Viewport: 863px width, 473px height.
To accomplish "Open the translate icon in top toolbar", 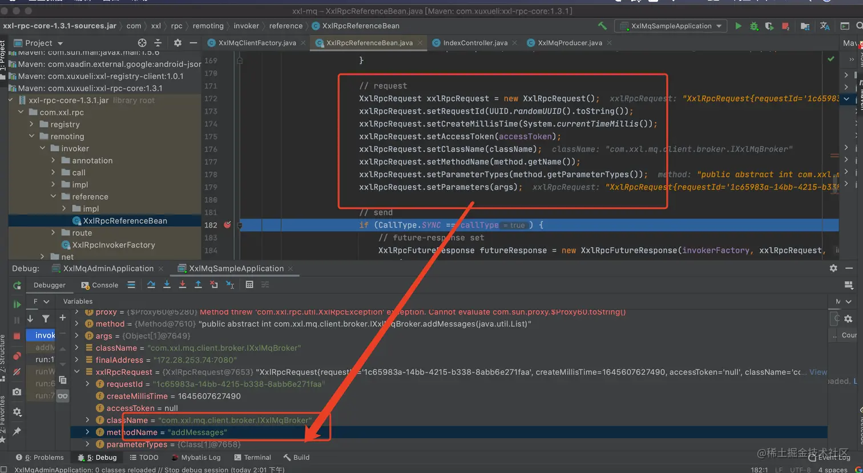I will point(825,26).
